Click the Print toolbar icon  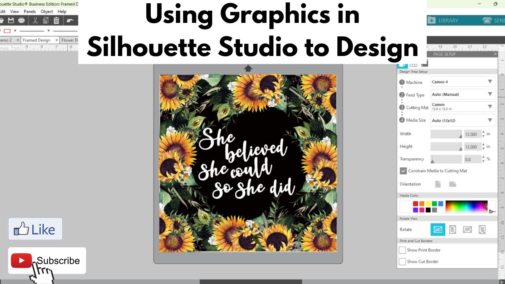coord(21,21)
